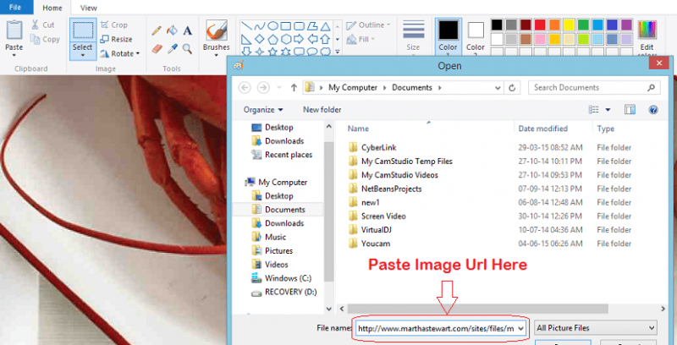Screen dimensions: 677x345
Task: Click the Crop image button
Action: point(114,25)
